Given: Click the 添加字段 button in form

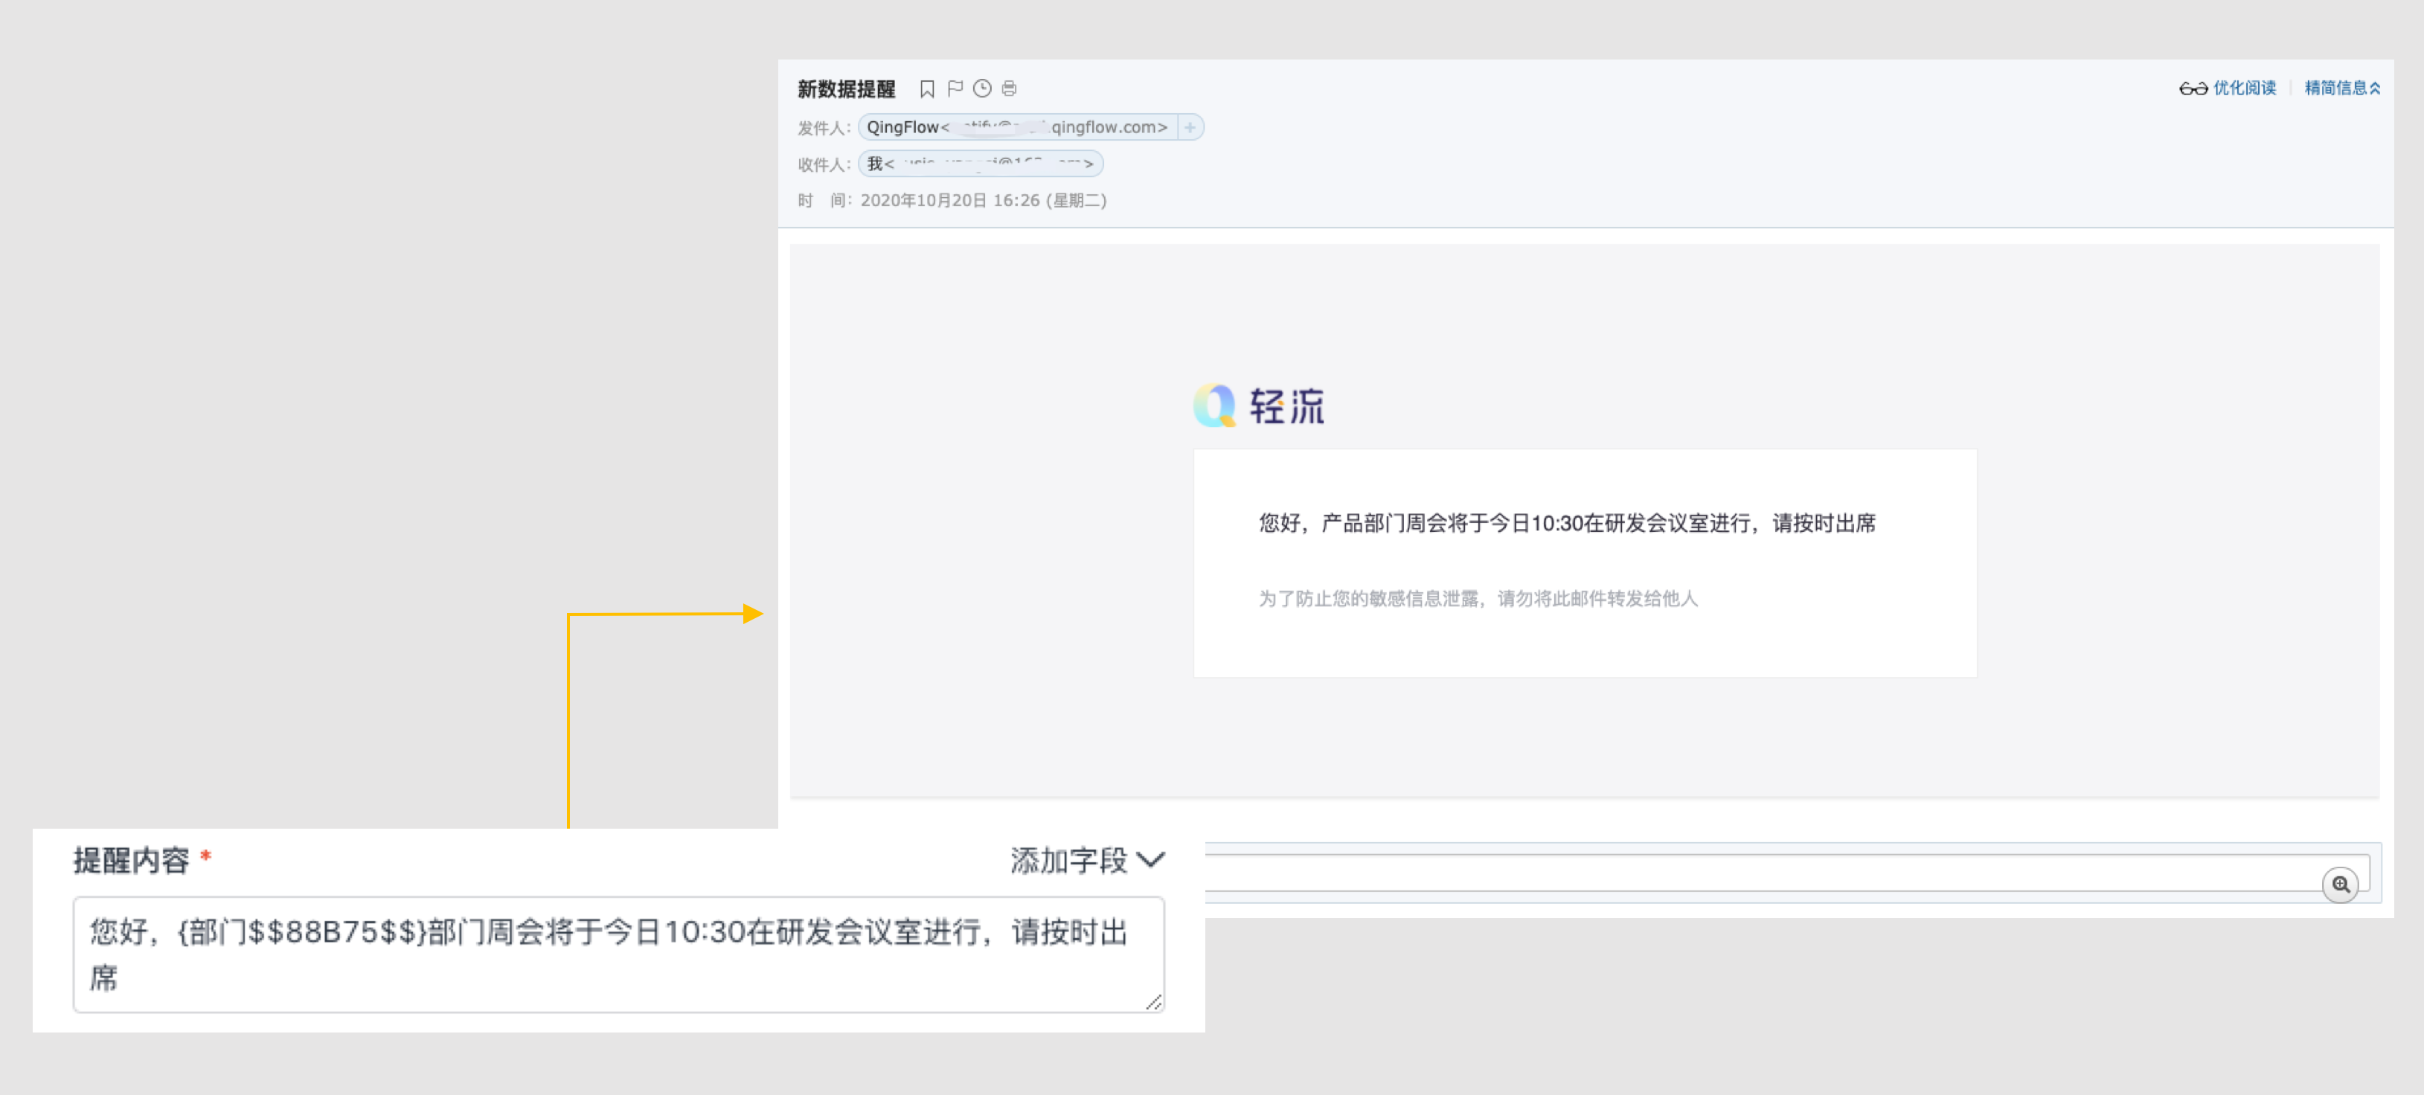Looking at the screenshot, I should tap(1082, 863).
